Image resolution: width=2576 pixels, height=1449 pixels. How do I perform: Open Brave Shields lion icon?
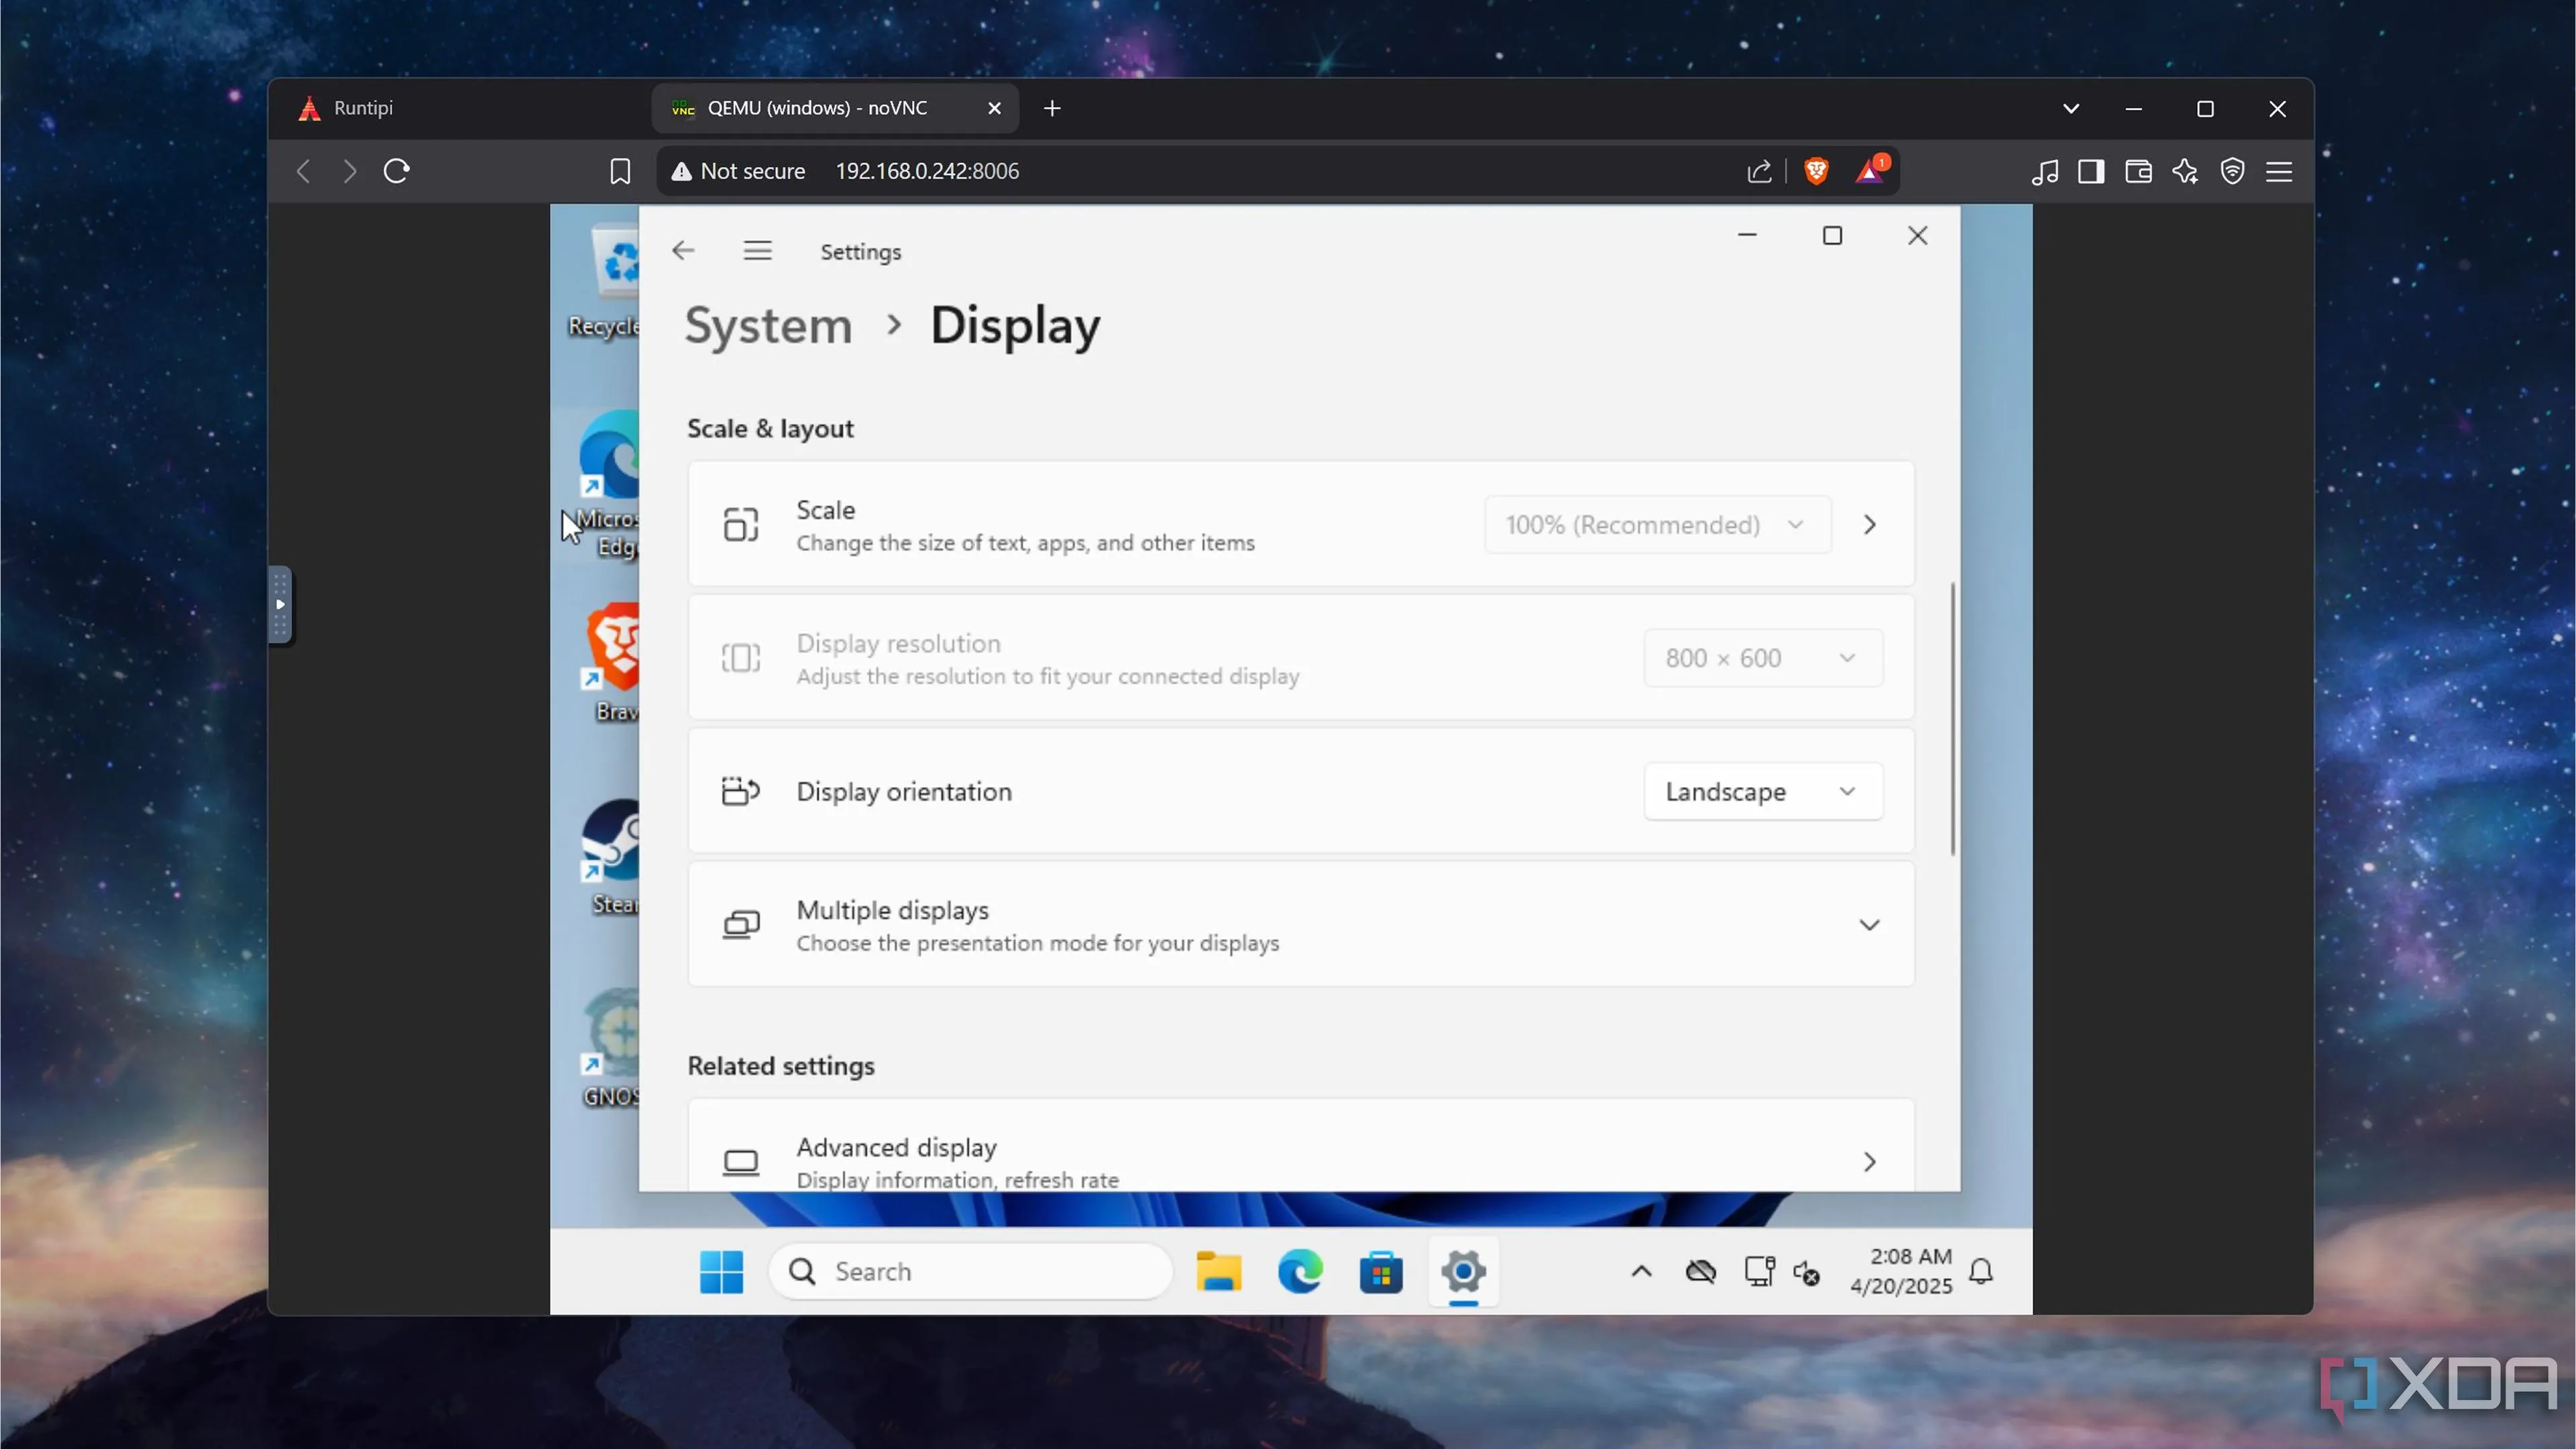click(x=1816, y=171)
